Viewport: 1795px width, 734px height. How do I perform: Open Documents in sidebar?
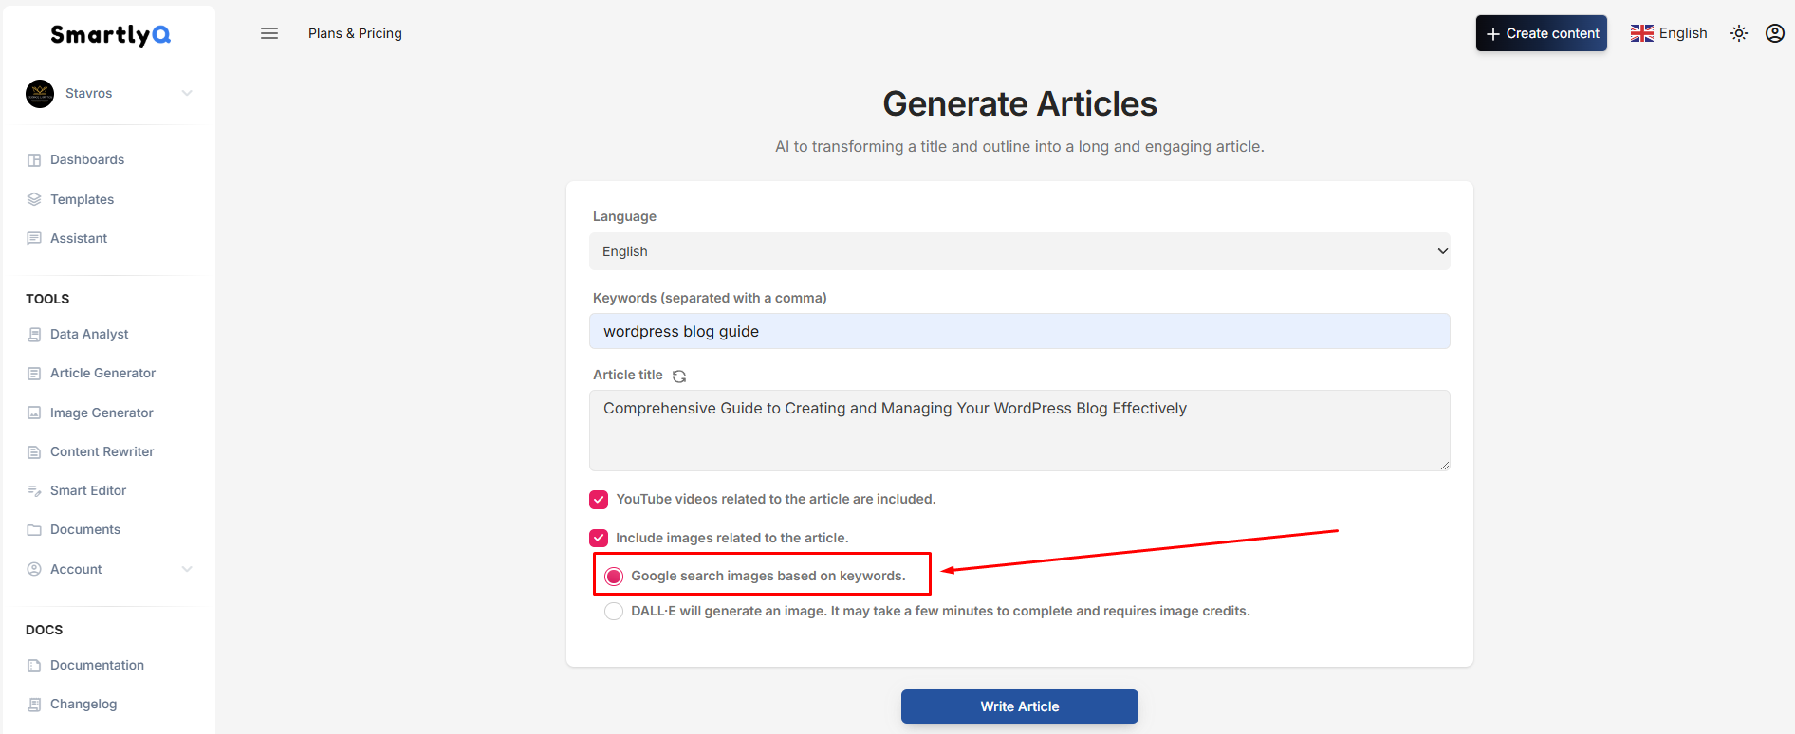click(x=85, y=530)
